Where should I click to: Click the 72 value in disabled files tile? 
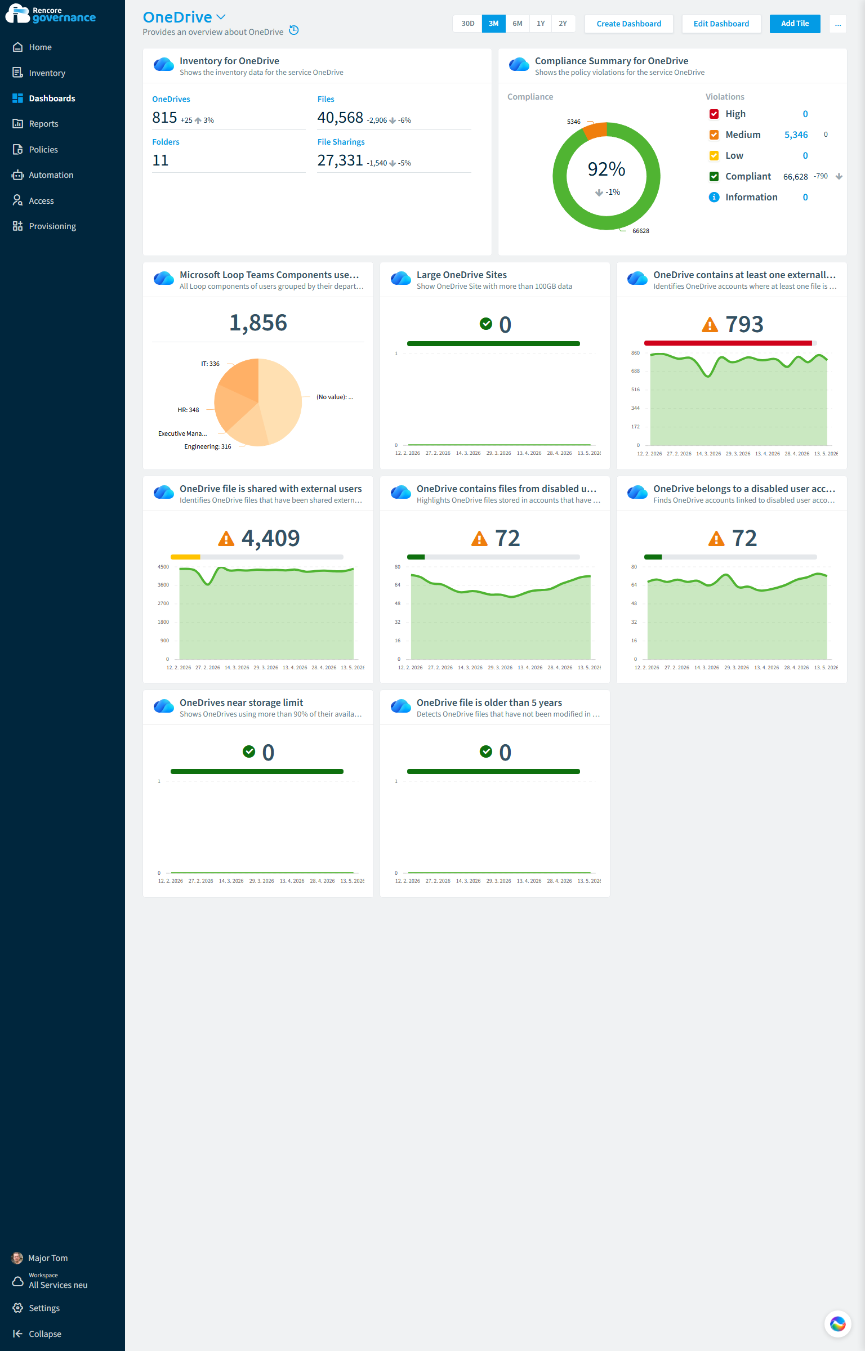[x=507, y=539]
